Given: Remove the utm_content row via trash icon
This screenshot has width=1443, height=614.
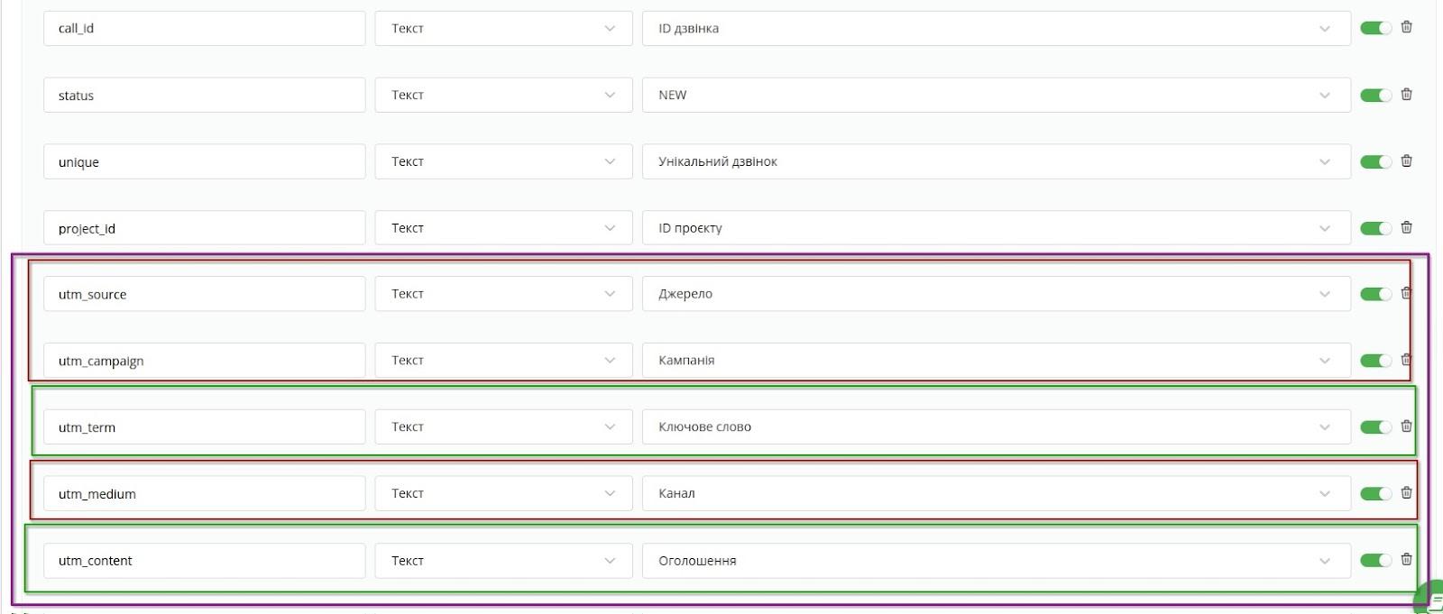Looking at the screenshot, I should [1406, 560].
